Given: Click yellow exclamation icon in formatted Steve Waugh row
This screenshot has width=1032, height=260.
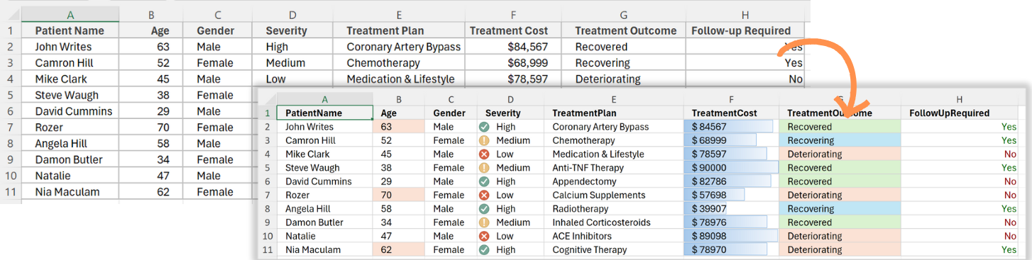Looking at the screenshot, I should point(484,168).
